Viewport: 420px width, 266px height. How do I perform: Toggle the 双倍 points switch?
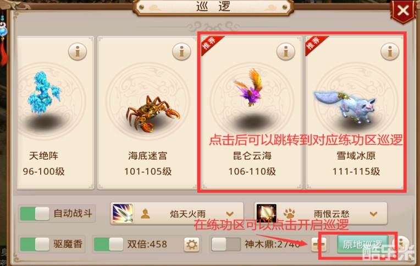[x=108, y=245]
